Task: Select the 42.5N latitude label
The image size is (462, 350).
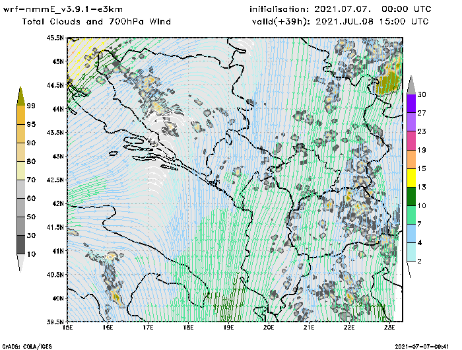Action: click(x=55, y=180)
